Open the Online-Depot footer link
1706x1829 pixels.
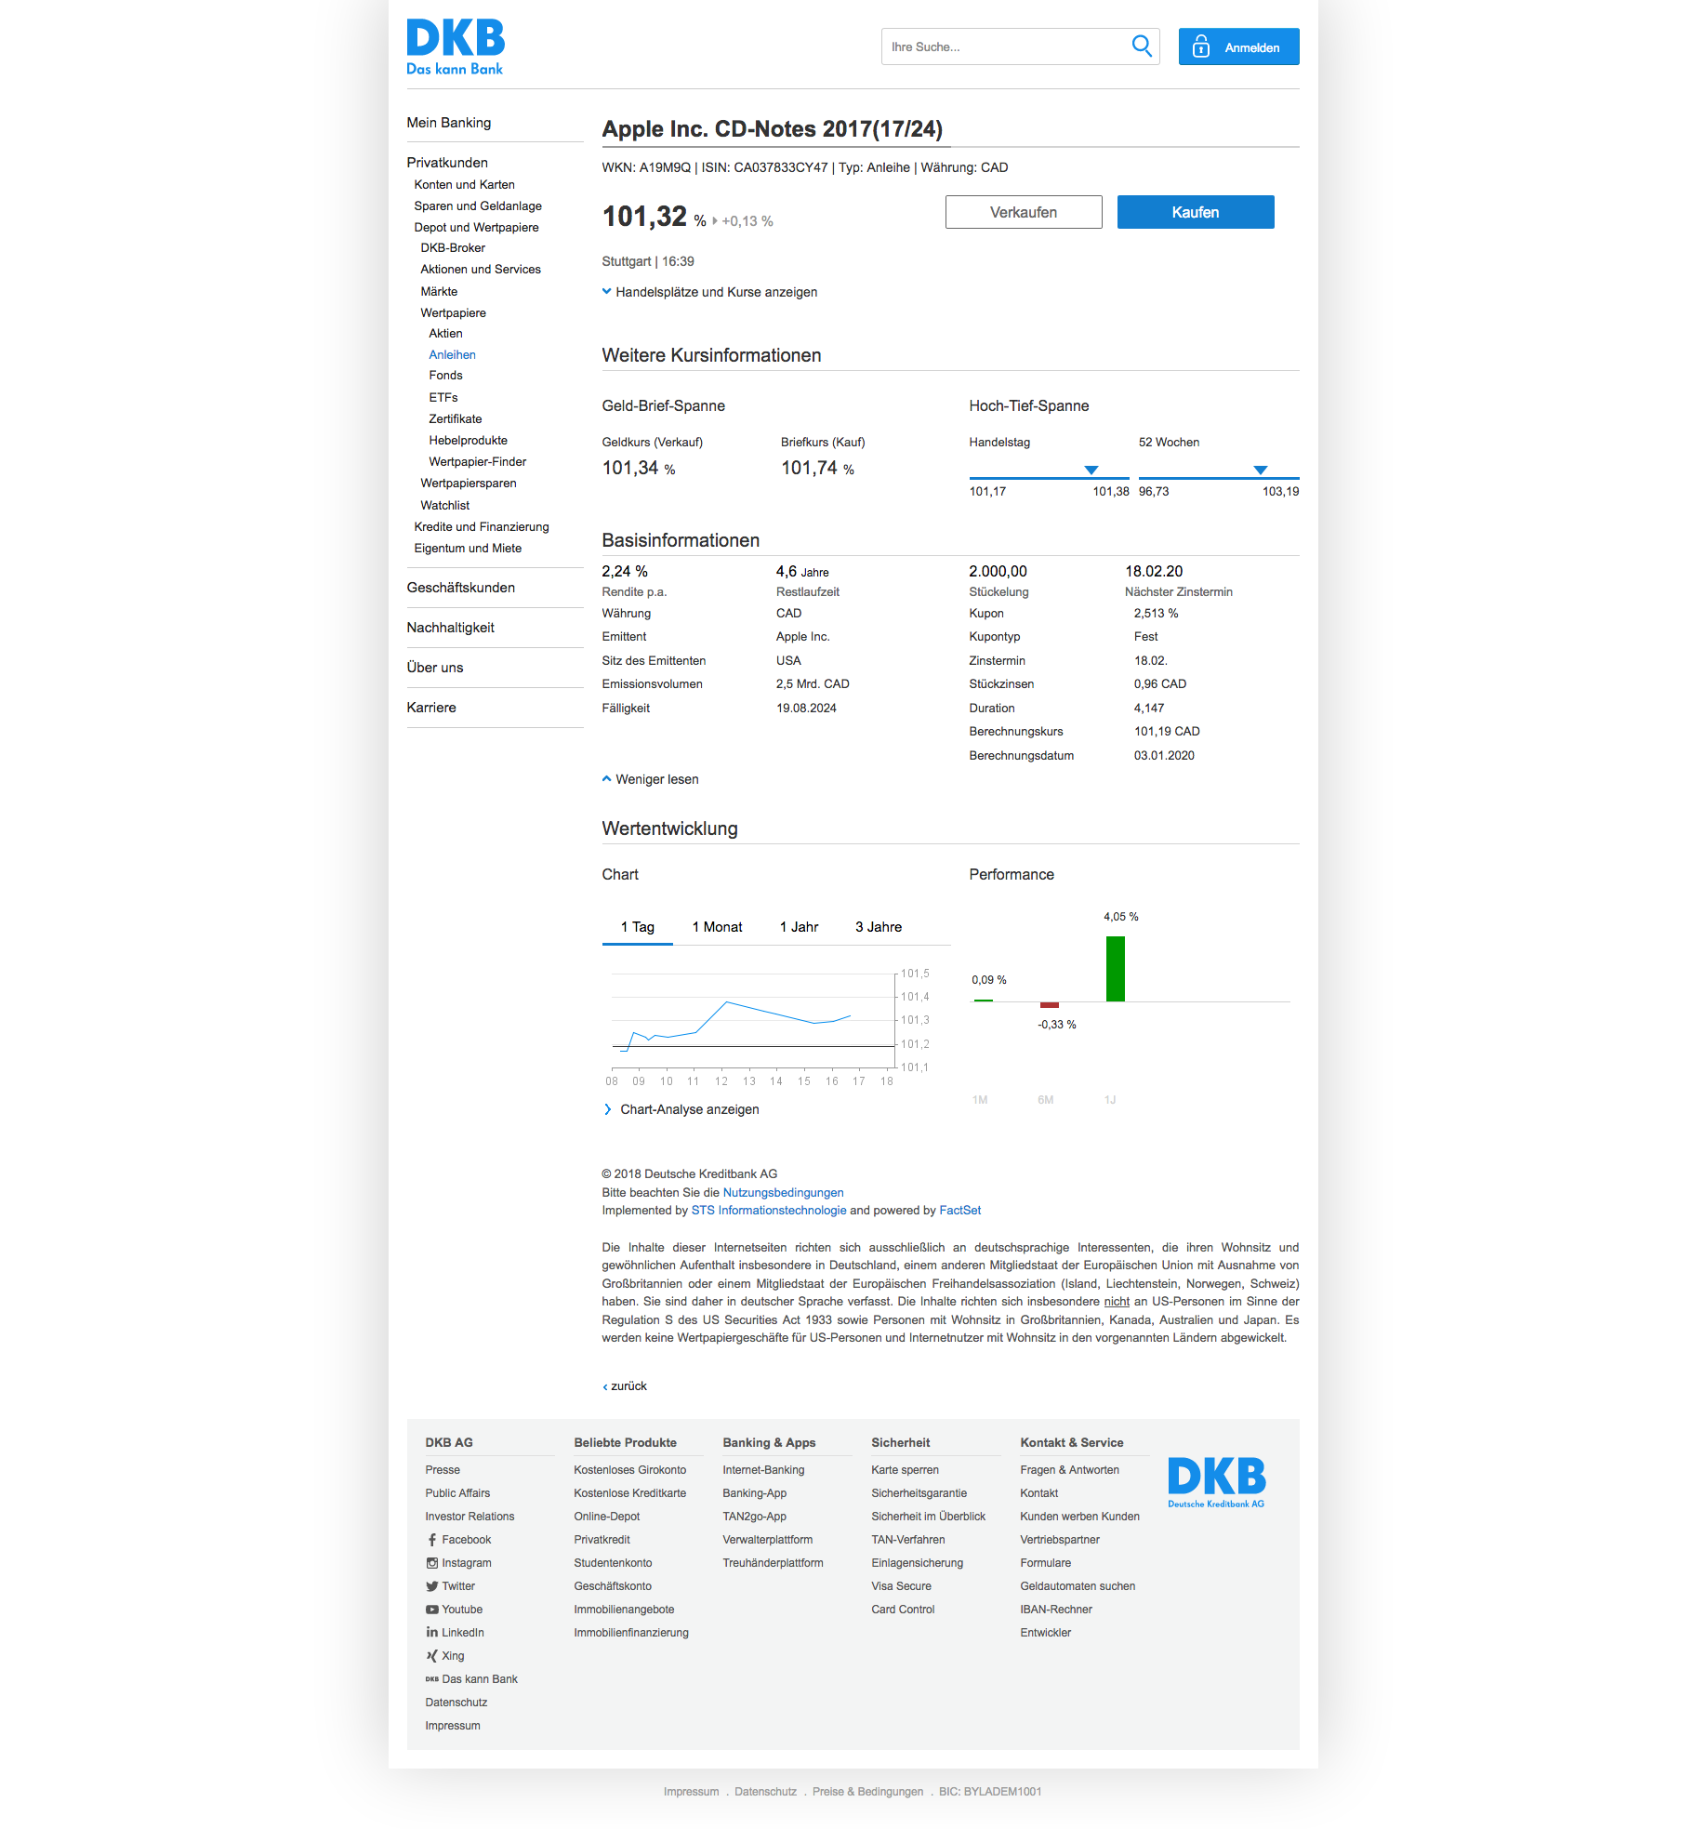607,1517
